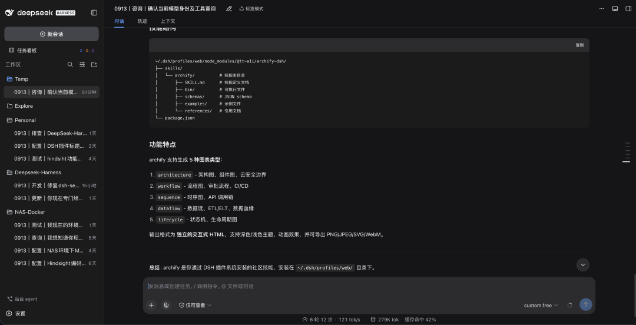Switch to the 上下文 tab
Screen dimensions: 636x325
(x=168, y=21)
